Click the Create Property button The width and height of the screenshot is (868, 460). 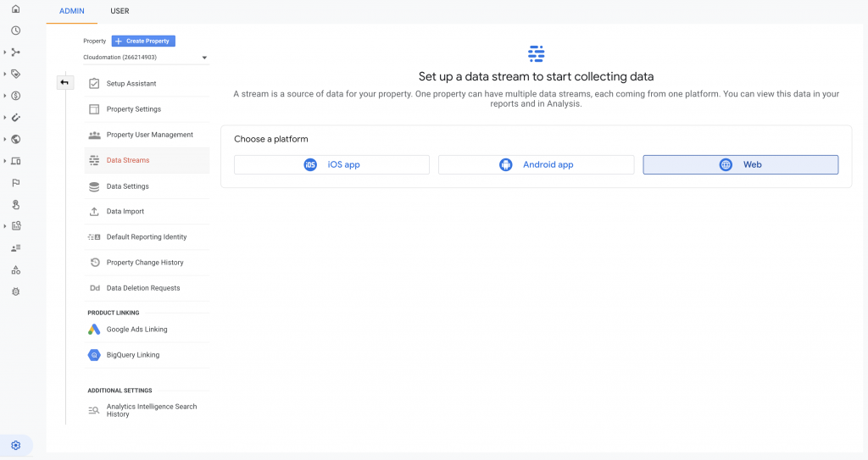(x=143, y=41)
